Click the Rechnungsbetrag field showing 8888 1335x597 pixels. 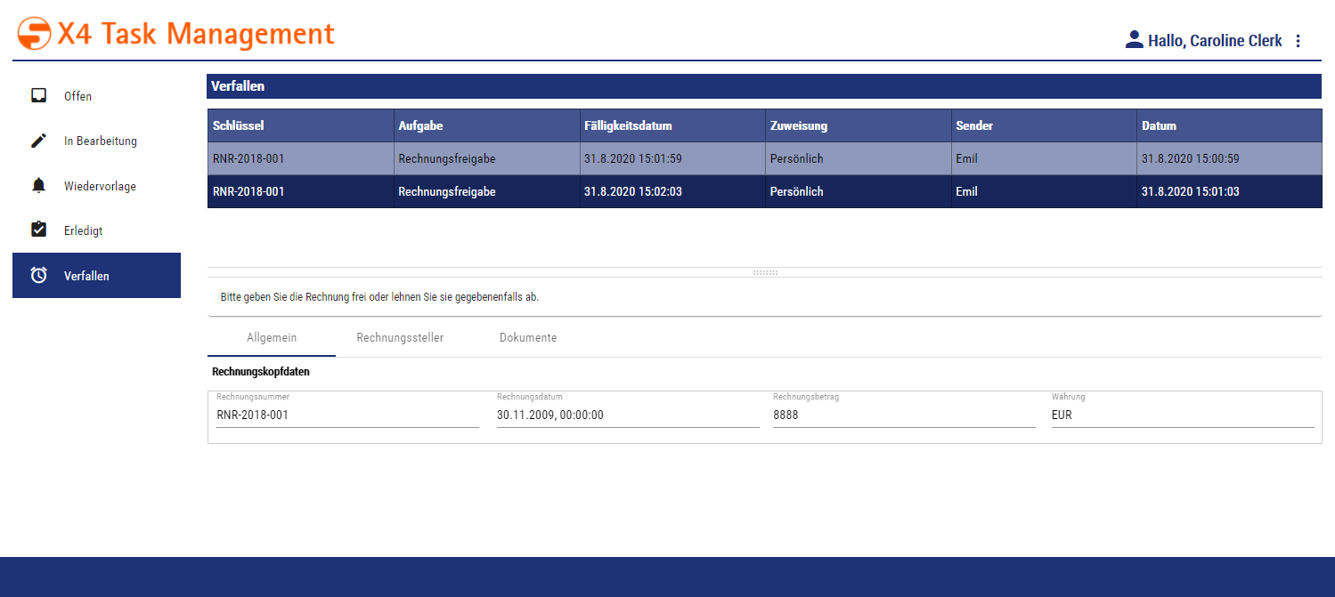point(903,415)
